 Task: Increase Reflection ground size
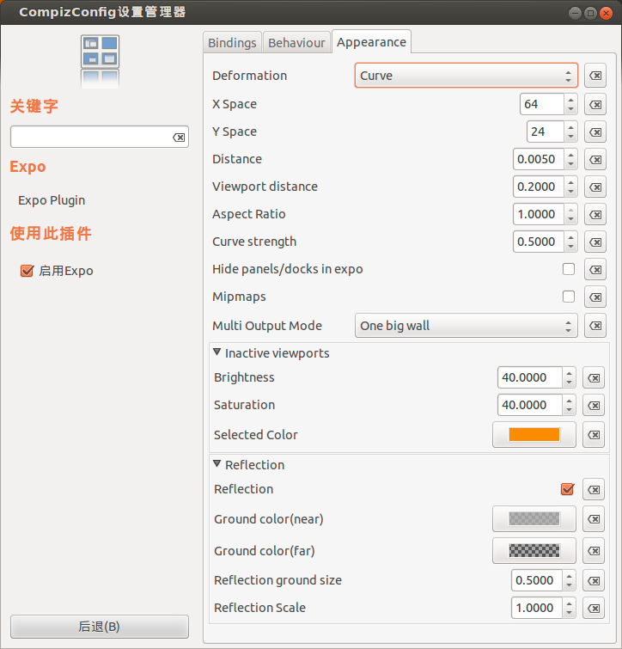[569, 576]
